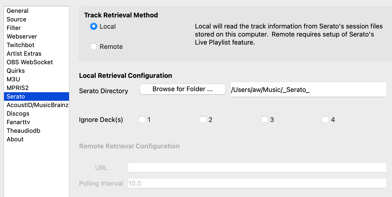
Task: Click the Remote URL input field
Action: (x=257, y=168)
